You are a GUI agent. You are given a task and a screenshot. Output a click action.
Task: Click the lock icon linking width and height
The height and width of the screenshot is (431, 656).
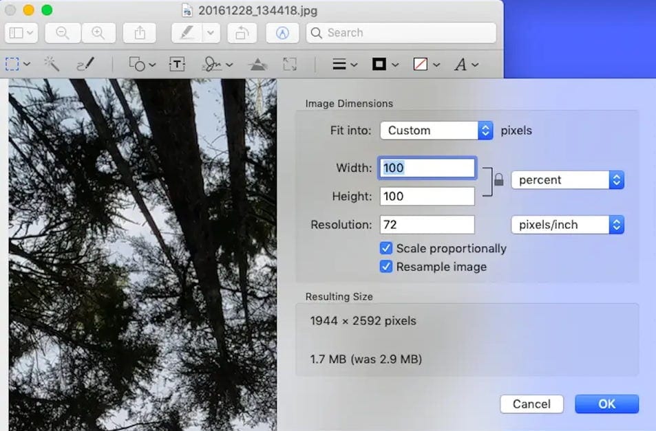coord(498,180)
